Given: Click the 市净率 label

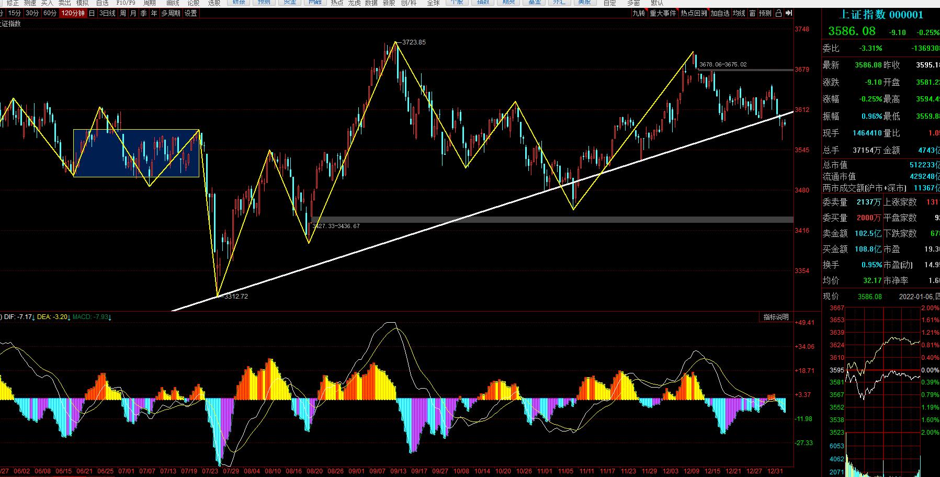Looking at the screenshot, I should click(x=896, y=280).
